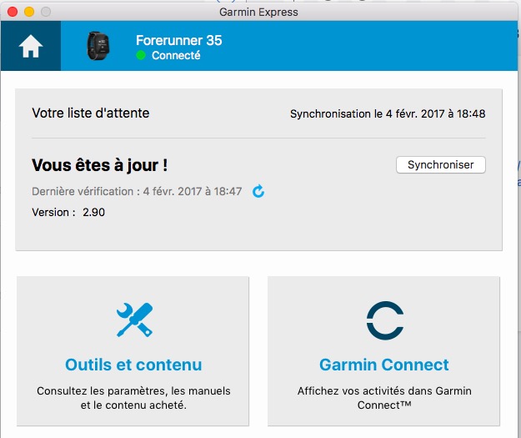521x438 pixels.
Task: Open the Outils et contenu title link
Action: click(133, 365)
